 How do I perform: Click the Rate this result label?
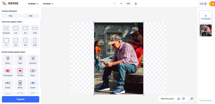[x=167, y=99]
